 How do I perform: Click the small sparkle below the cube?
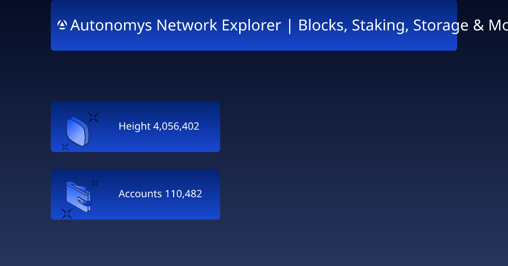(x=65, y=147)
